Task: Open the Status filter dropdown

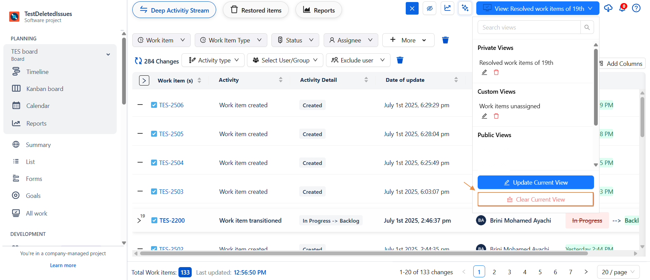Action: pyautogui.click(x=295, y=40)
